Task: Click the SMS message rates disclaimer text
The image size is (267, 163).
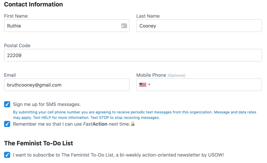Action: [x=135, y=115]
